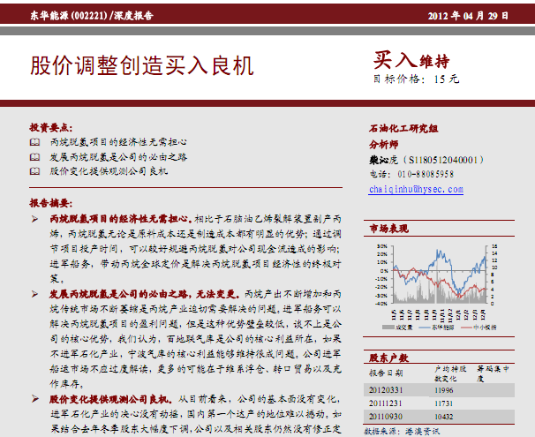Image resolution: width=535 pixels, height=437 pixels.
Task: Select the 投资要点 section heading
Action: 46,127
